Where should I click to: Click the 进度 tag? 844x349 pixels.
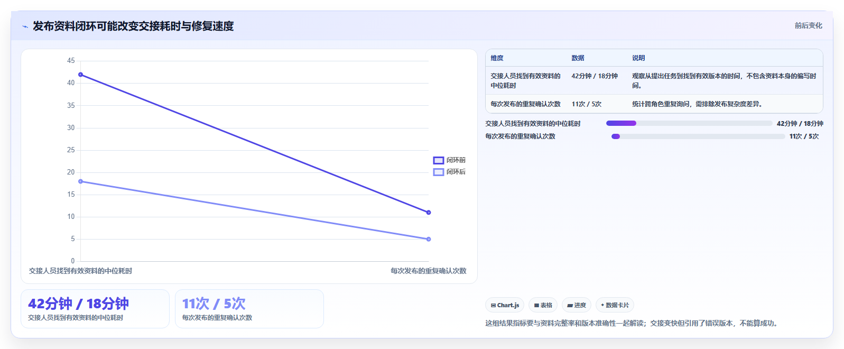577,305
